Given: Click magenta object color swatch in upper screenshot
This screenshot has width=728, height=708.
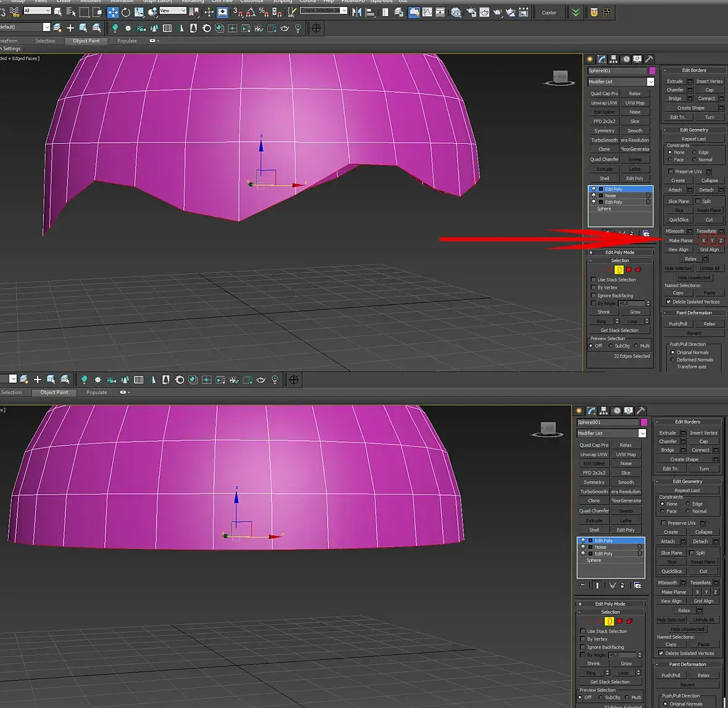Looking at the screenshot, I should click(652, 70).
